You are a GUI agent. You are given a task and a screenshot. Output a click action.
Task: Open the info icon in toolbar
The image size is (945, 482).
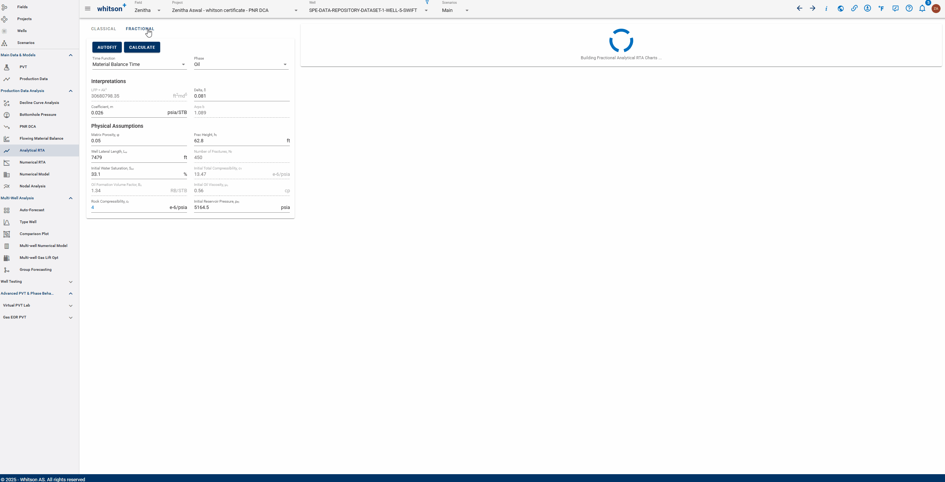point(826,8)
